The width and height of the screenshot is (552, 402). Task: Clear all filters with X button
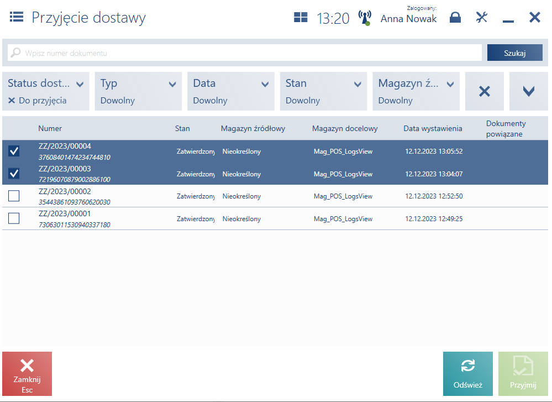pyautogui.click(x=485, y=91)
